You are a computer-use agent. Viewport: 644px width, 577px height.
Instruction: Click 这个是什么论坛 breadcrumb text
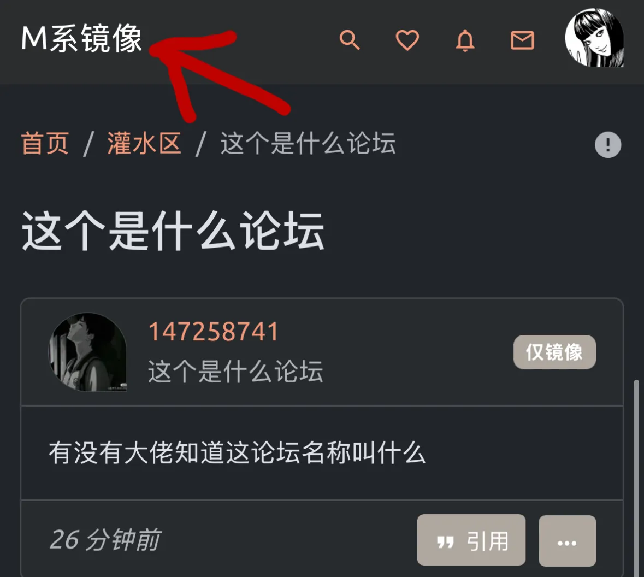coord(308,143)
